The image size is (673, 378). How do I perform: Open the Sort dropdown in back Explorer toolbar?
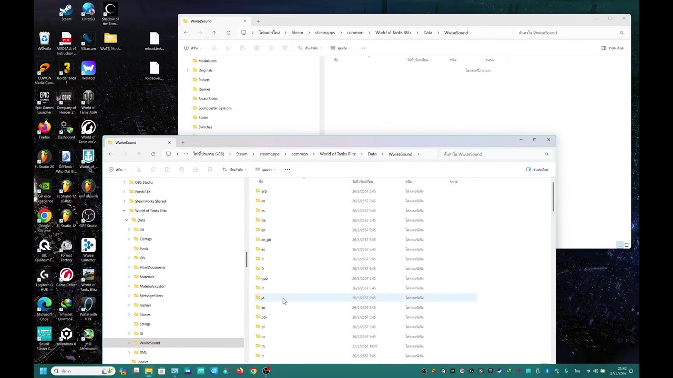tap(310, 48)
